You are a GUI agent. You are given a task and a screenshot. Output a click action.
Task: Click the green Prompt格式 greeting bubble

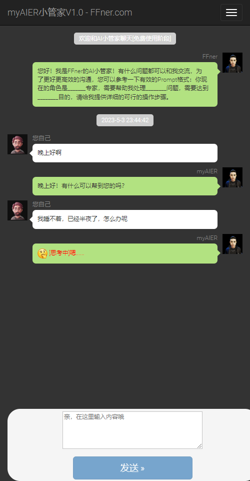pos(125,84)
